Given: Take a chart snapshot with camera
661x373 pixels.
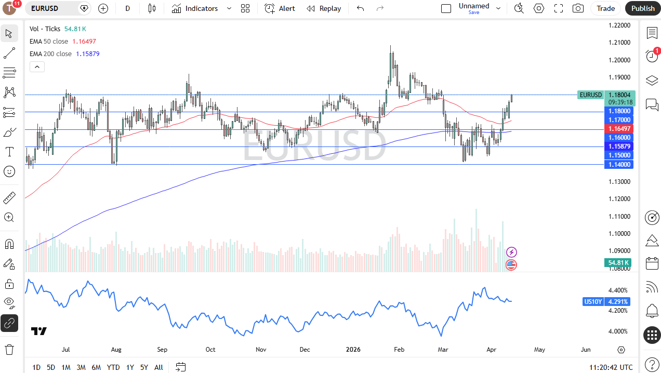Looking at the screenshot, I should [x=578, y=8].
